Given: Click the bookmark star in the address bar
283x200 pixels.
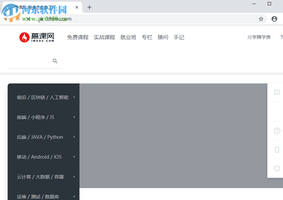Looking at the screenshot, I should pyautogui.click(x=261, y=19).
